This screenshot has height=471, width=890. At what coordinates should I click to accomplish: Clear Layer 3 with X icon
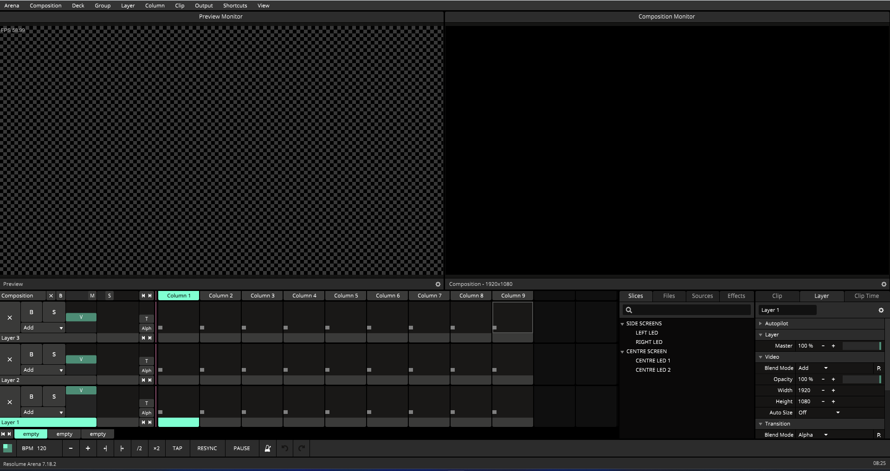click(10, 318)
